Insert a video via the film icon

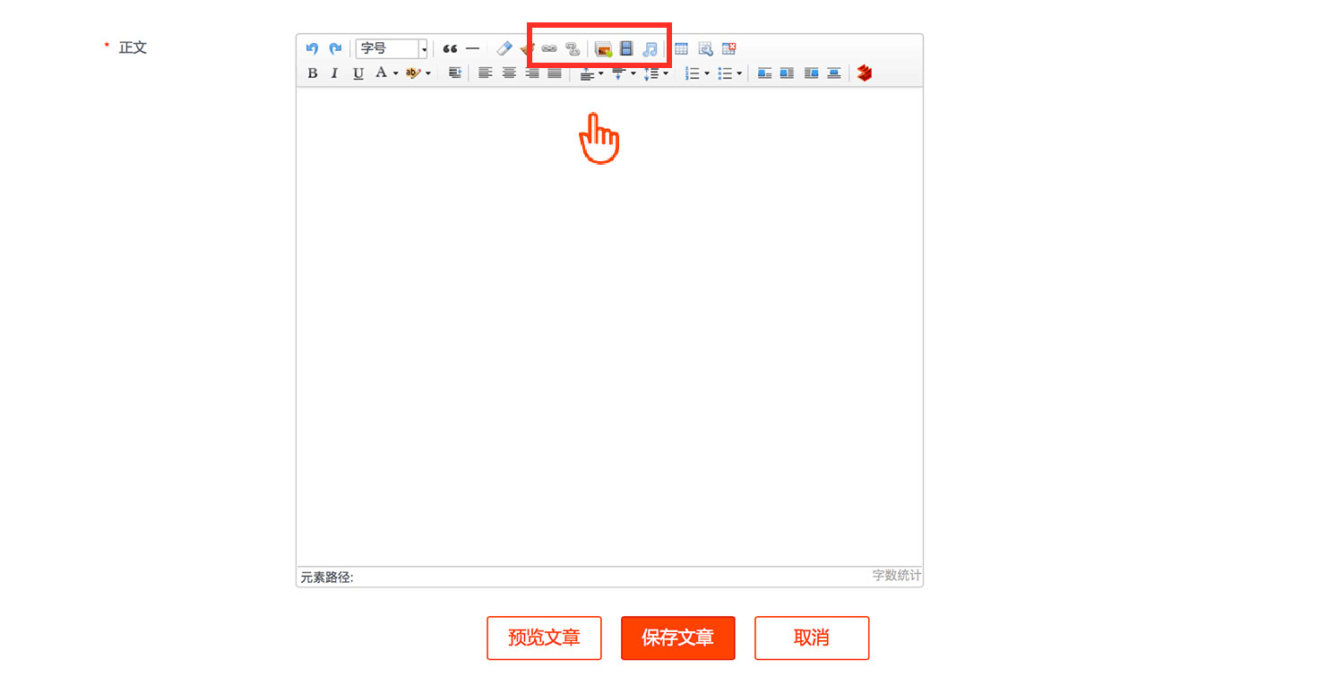(x=626, y=48)
